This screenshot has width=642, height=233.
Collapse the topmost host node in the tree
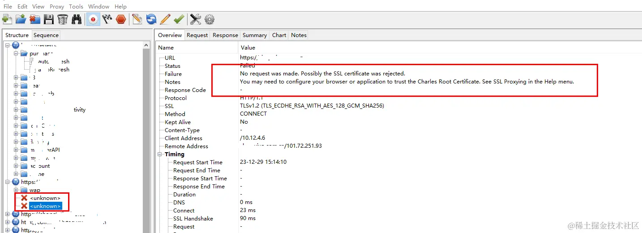8,45
